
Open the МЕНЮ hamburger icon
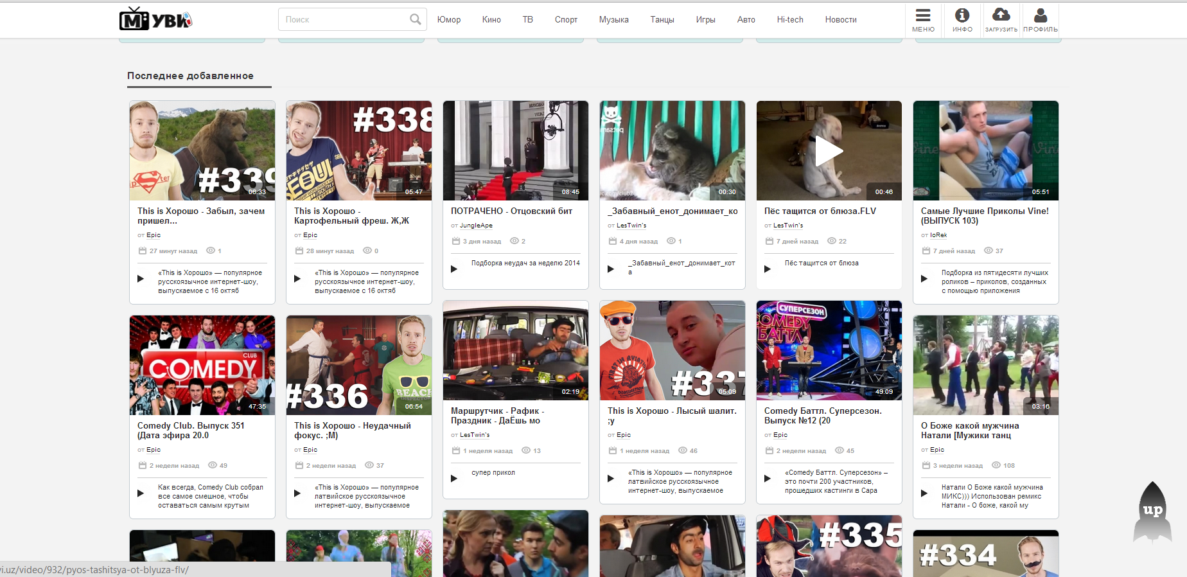tap(923, 15)
